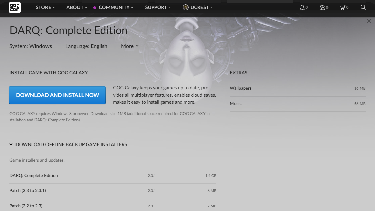Download DARQ: Complete Edition offline installer
This screenshot has height=211, width=375.
click(x=113, y=176)
